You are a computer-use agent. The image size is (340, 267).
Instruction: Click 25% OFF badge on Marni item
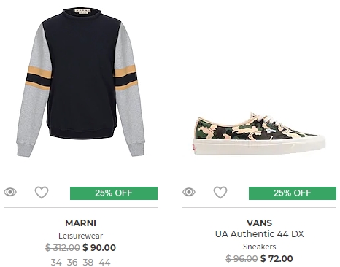coord(114,193)
